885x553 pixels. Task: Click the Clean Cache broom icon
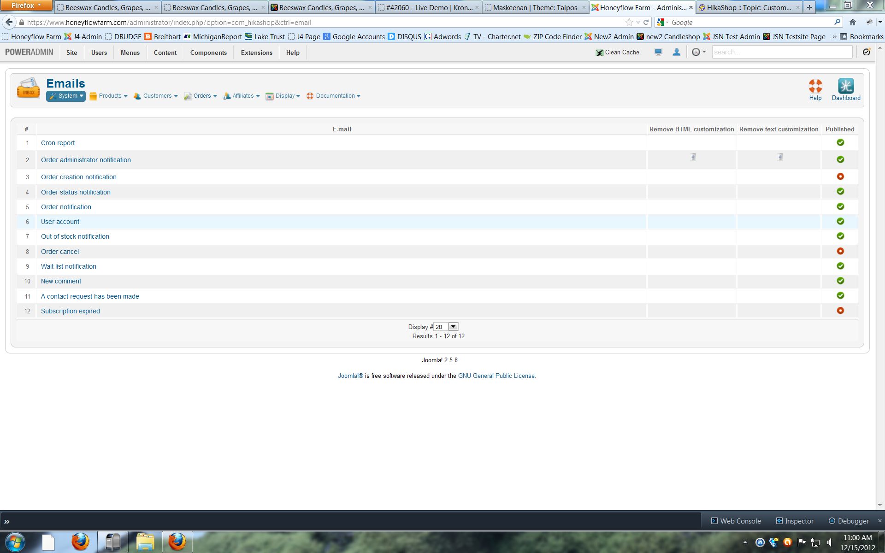599,53
